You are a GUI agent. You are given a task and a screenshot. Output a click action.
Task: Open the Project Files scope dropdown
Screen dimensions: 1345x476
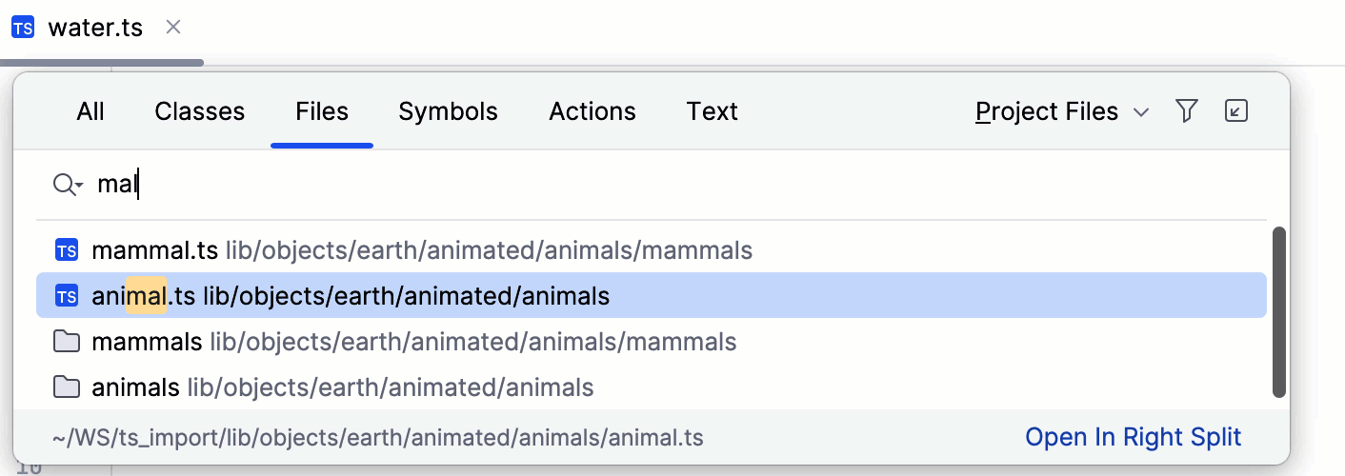1061,112
